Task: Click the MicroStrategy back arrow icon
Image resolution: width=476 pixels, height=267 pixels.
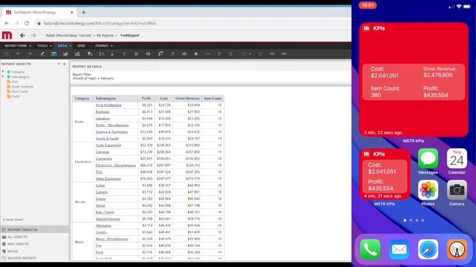Action: coord(22,36)
